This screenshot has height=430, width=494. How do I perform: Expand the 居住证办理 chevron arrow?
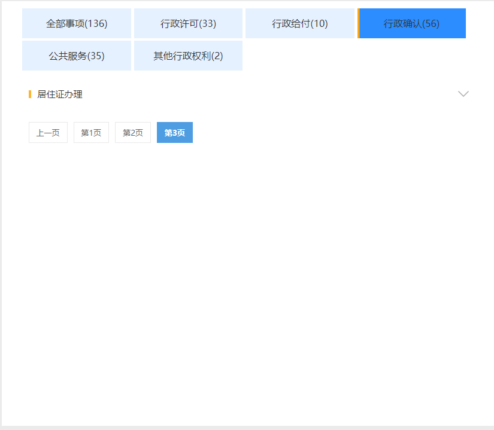point(463,94)
